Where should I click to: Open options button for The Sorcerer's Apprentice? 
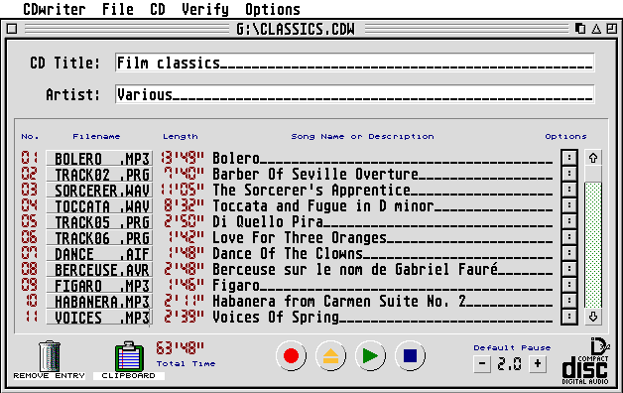[x=569, y=190]
